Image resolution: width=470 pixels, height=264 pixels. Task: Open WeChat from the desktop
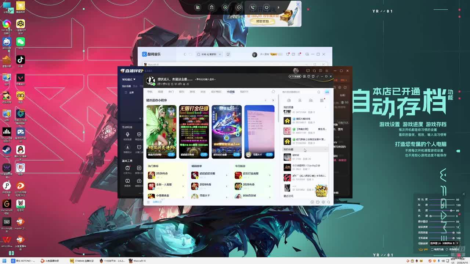(x=21, y=42)
